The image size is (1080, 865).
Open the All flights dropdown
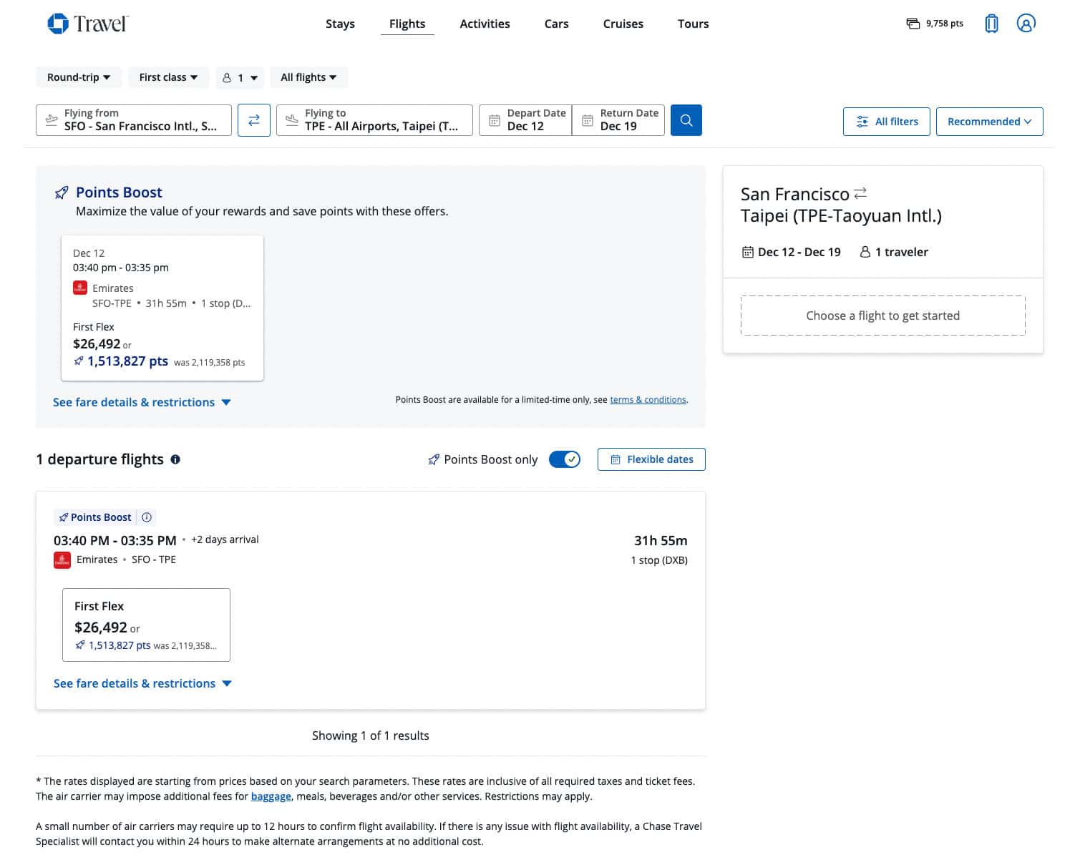coord(308,77)
